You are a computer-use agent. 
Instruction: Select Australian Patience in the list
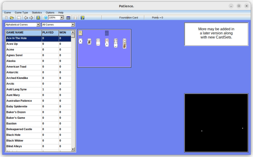click(x=38, y=101)
